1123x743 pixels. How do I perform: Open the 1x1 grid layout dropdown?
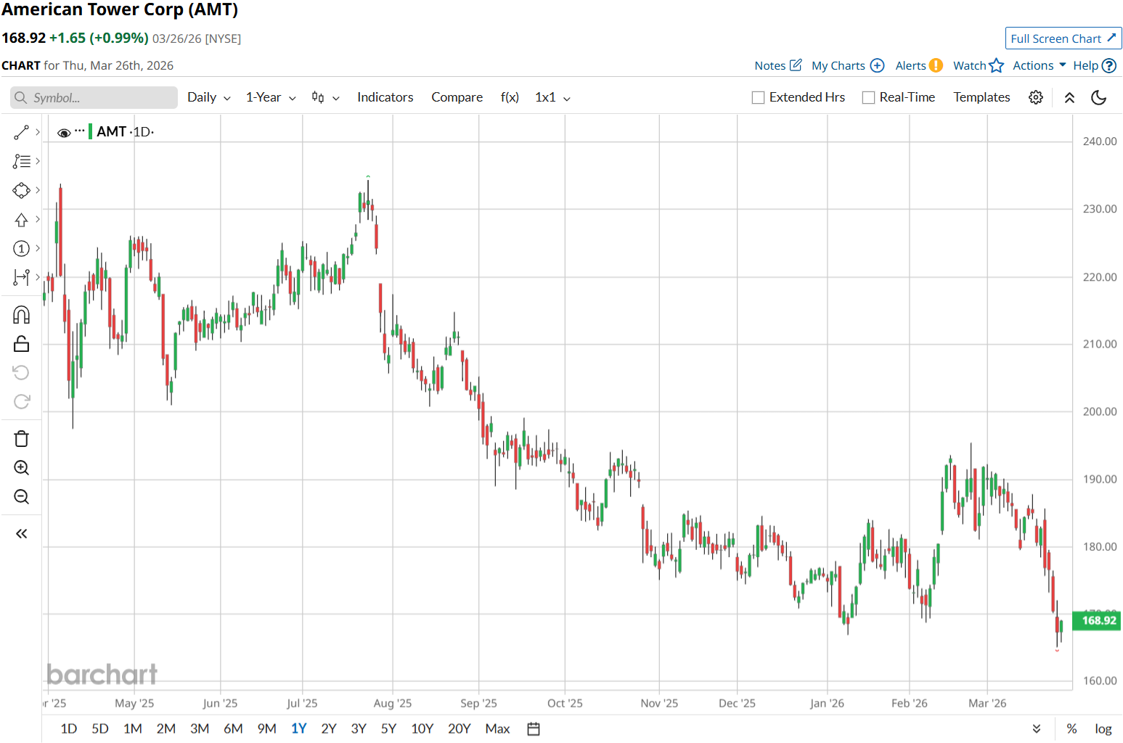coord(552,97)
